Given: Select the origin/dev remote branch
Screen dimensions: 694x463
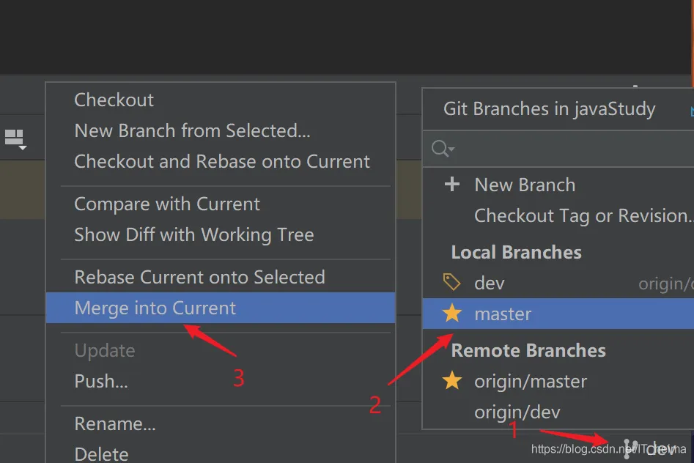Looking at the screenshot, I should pos(517,412).
